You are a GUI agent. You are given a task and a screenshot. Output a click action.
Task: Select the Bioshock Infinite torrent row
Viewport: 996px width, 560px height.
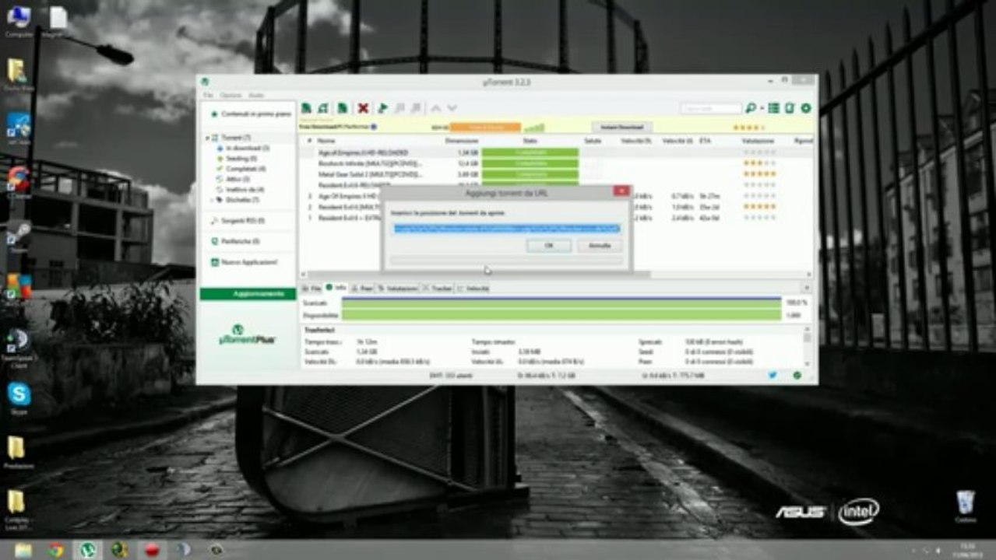click(557, 164)
